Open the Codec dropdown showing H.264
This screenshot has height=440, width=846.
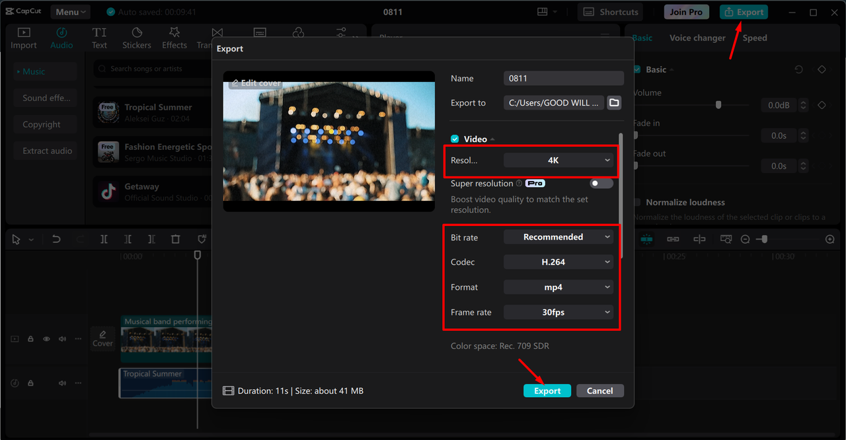[558, 262]
